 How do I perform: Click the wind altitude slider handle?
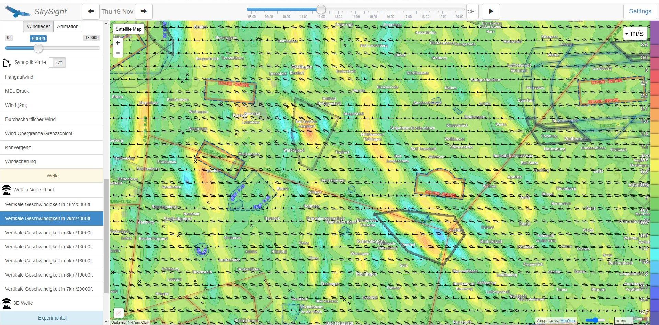[x=38, y=48]
